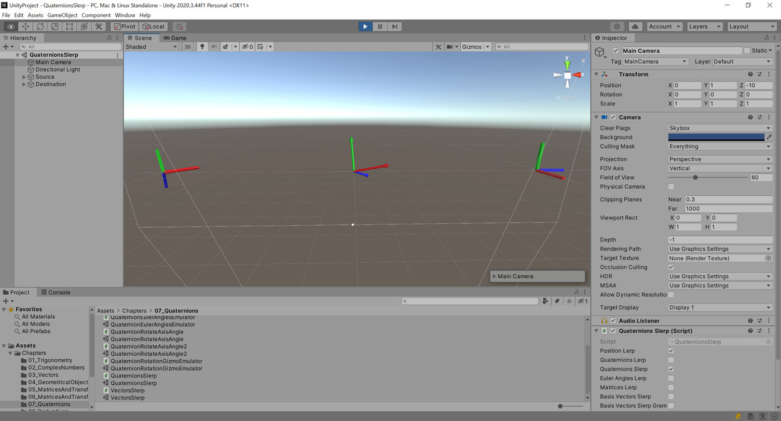781x421 pixels.
Task: Open custom editor tools wrench icon
Action: (x=99, y=27)
